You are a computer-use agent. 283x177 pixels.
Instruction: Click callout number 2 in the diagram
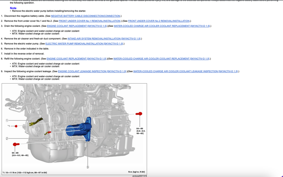[x=7, y=138]
